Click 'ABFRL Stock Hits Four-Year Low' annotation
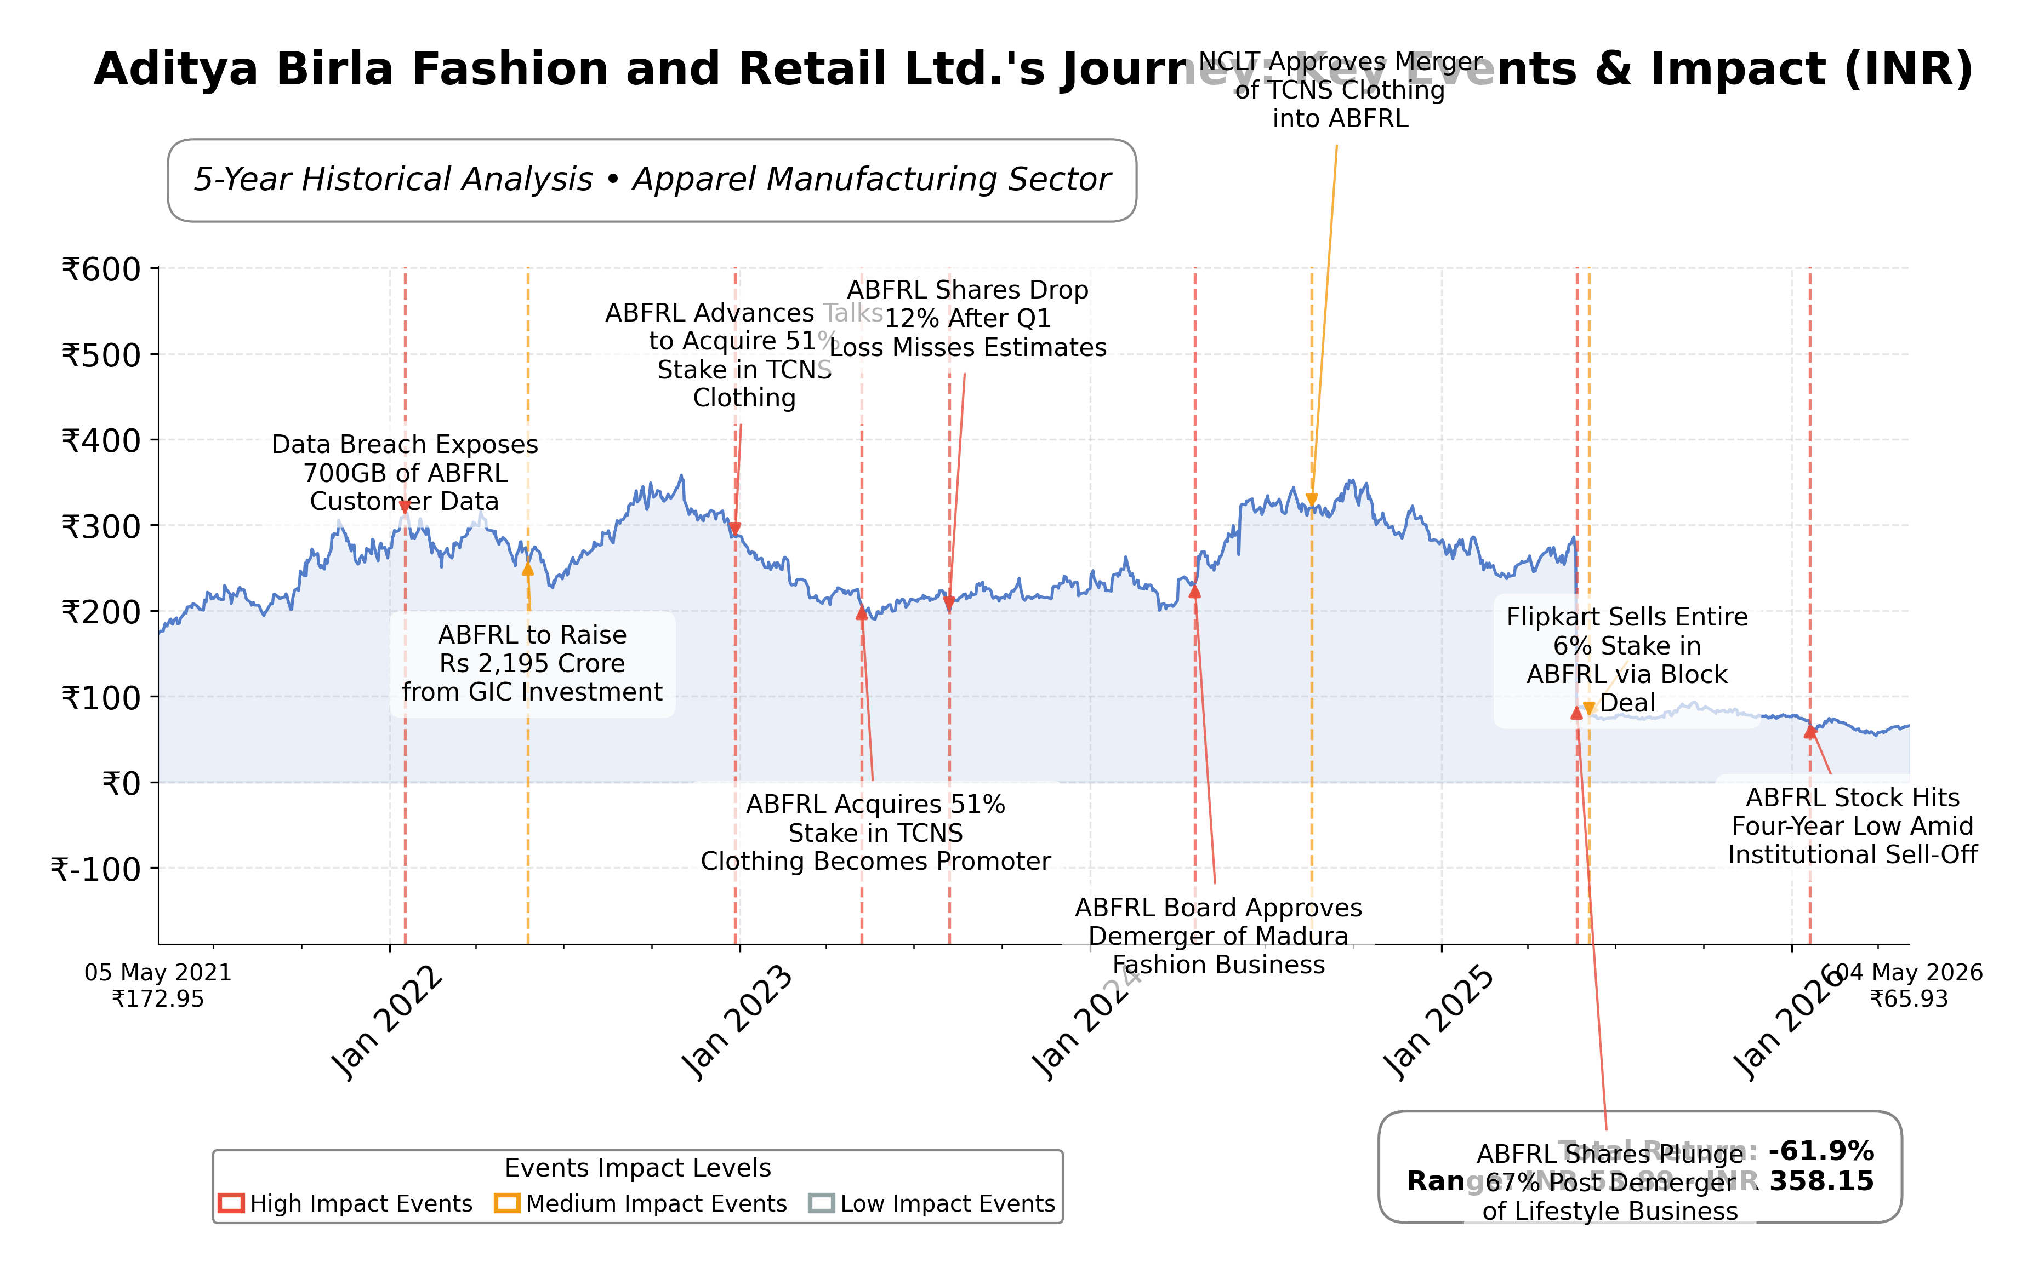 1853,826
